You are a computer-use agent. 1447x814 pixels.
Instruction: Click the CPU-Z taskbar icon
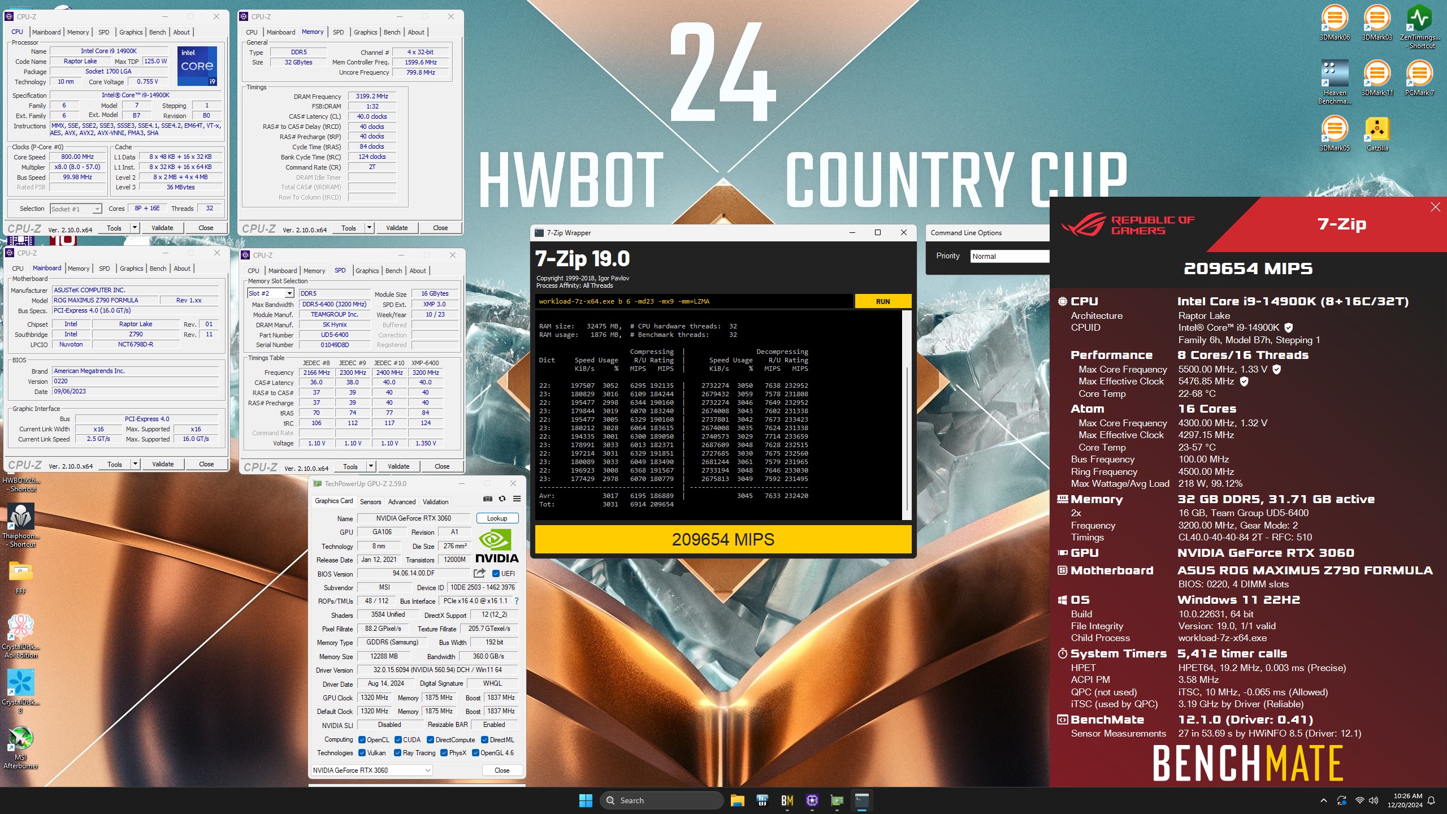(812, 800)
